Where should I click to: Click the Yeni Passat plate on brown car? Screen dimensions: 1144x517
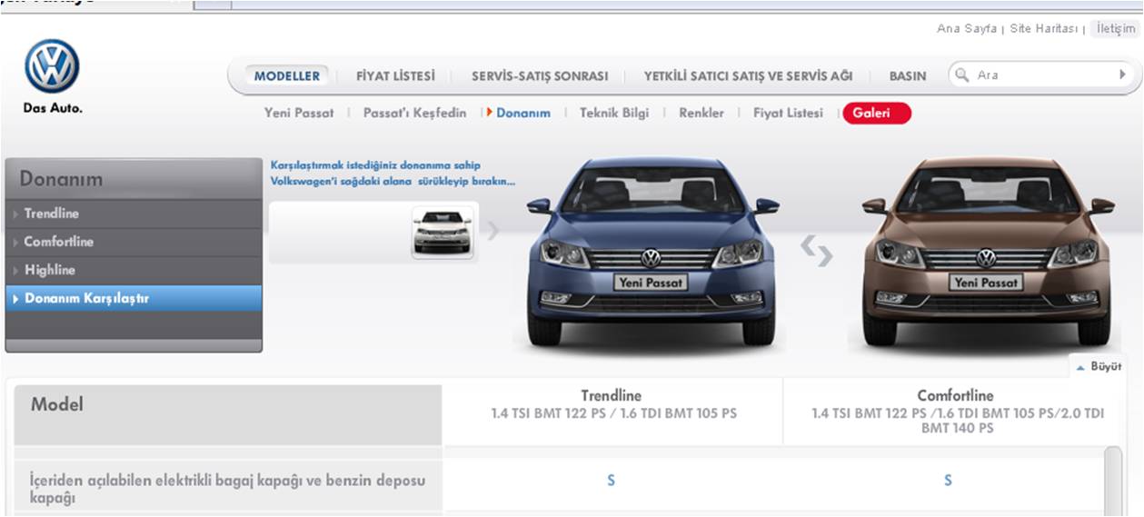click(x=987, y=283)
